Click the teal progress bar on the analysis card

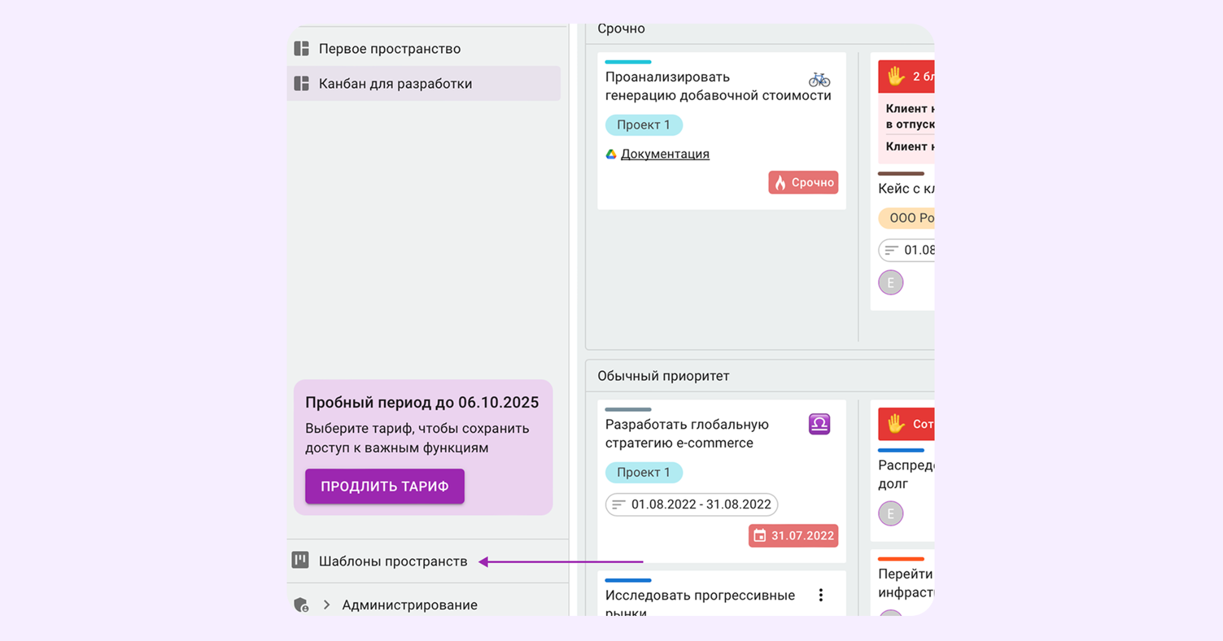627,61
